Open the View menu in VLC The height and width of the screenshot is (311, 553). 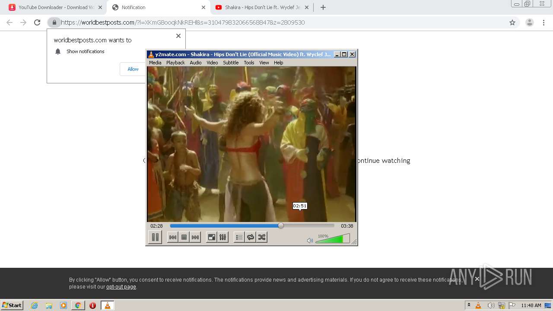(x=264, y=63)
